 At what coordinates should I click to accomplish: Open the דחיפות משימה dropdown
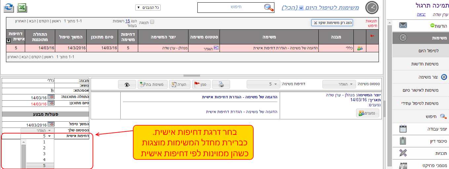click(x=263, y=84)
